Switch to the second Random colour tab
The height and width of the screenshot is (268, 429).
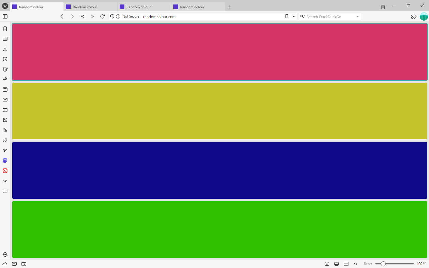(91, 7)
